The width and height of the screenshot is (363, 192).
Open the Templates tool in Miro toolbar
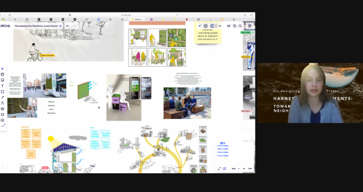pyautogui.click(x=2, y=74)
